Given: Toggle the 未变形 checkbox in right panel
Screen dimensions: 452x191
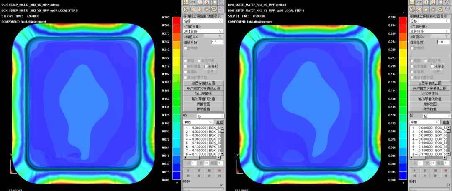Looking at the screenshot, I should (432, 66).
